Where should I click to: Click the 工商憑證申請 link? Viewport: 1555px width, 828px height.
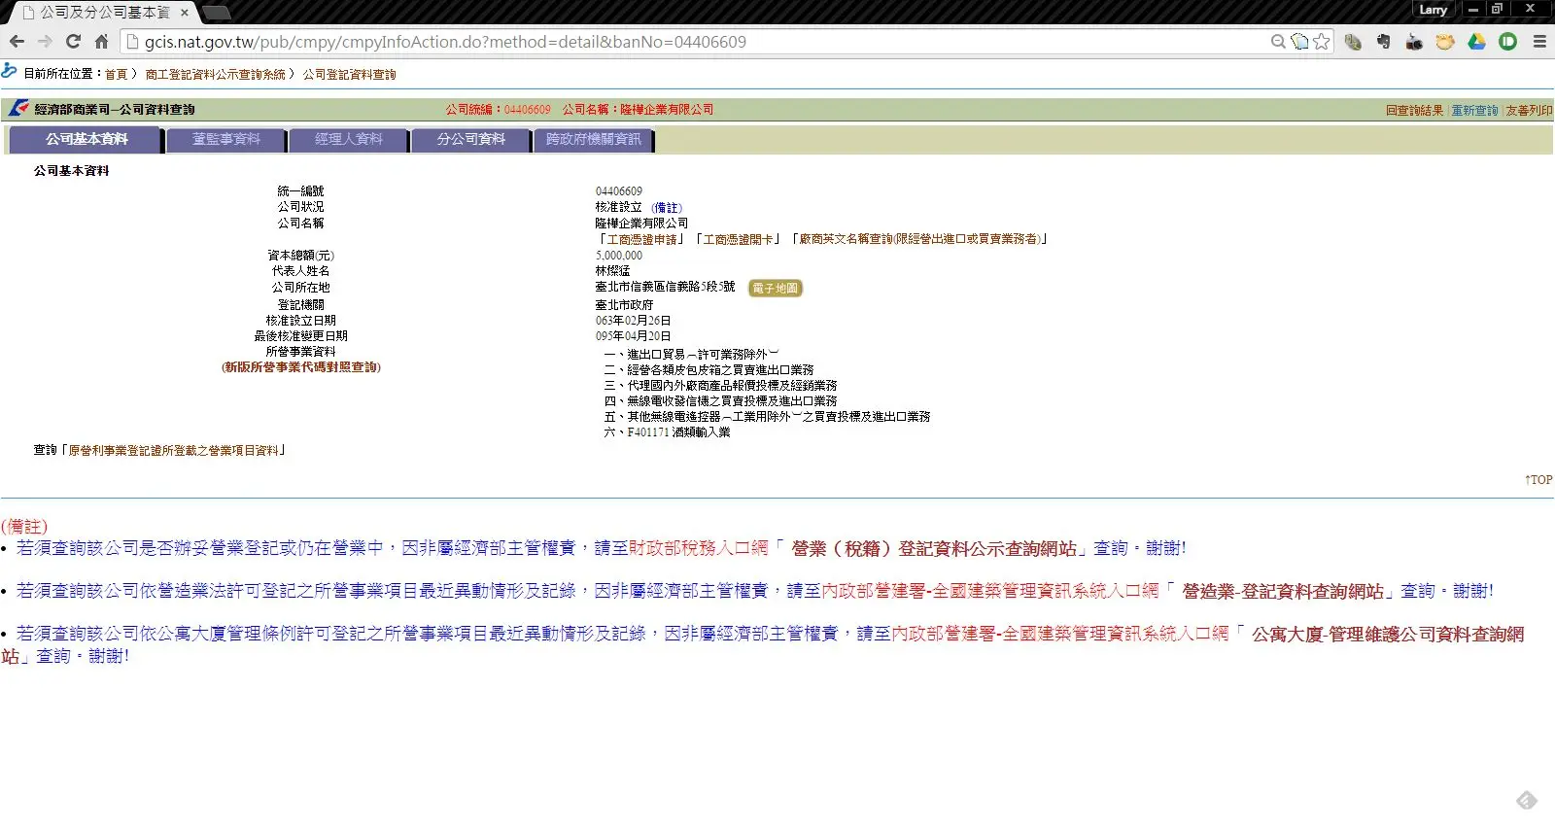[641, 239]
